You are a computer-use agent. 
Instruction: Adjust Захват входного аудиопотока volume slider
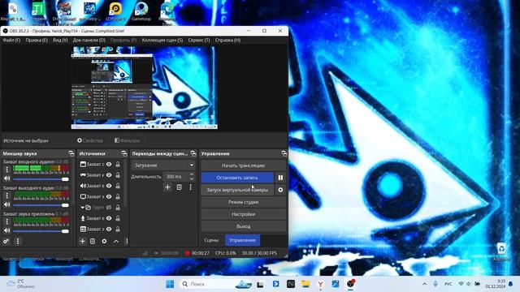[x=41, y=179]
